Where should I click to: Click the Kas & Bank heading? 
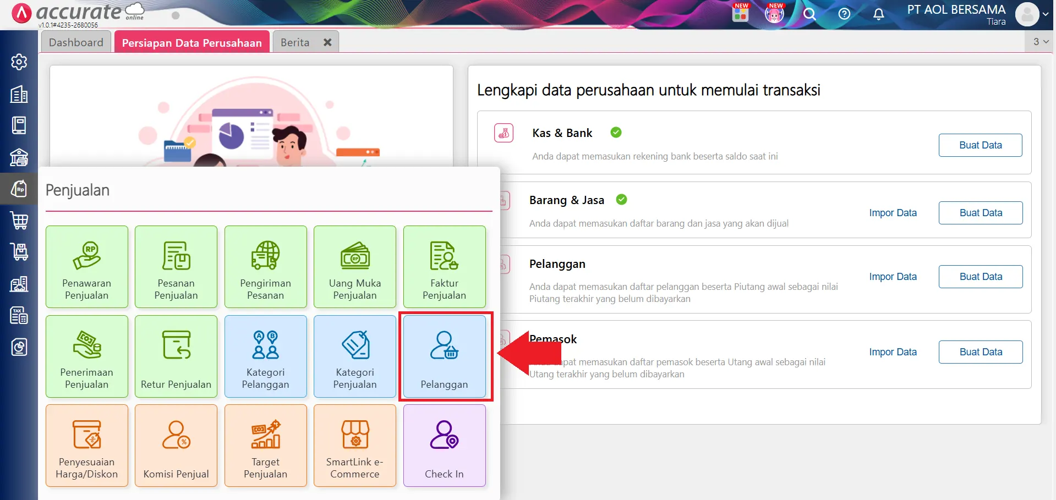[562, 133]
